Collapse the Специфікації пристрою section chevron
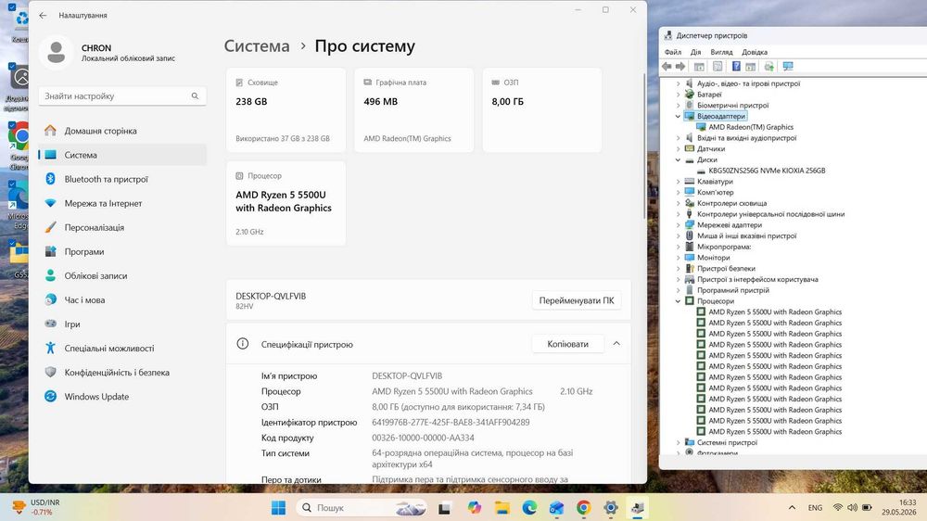The width and height of the screenshot is (927, 521). pyautogui.click(x=616, y=344)
